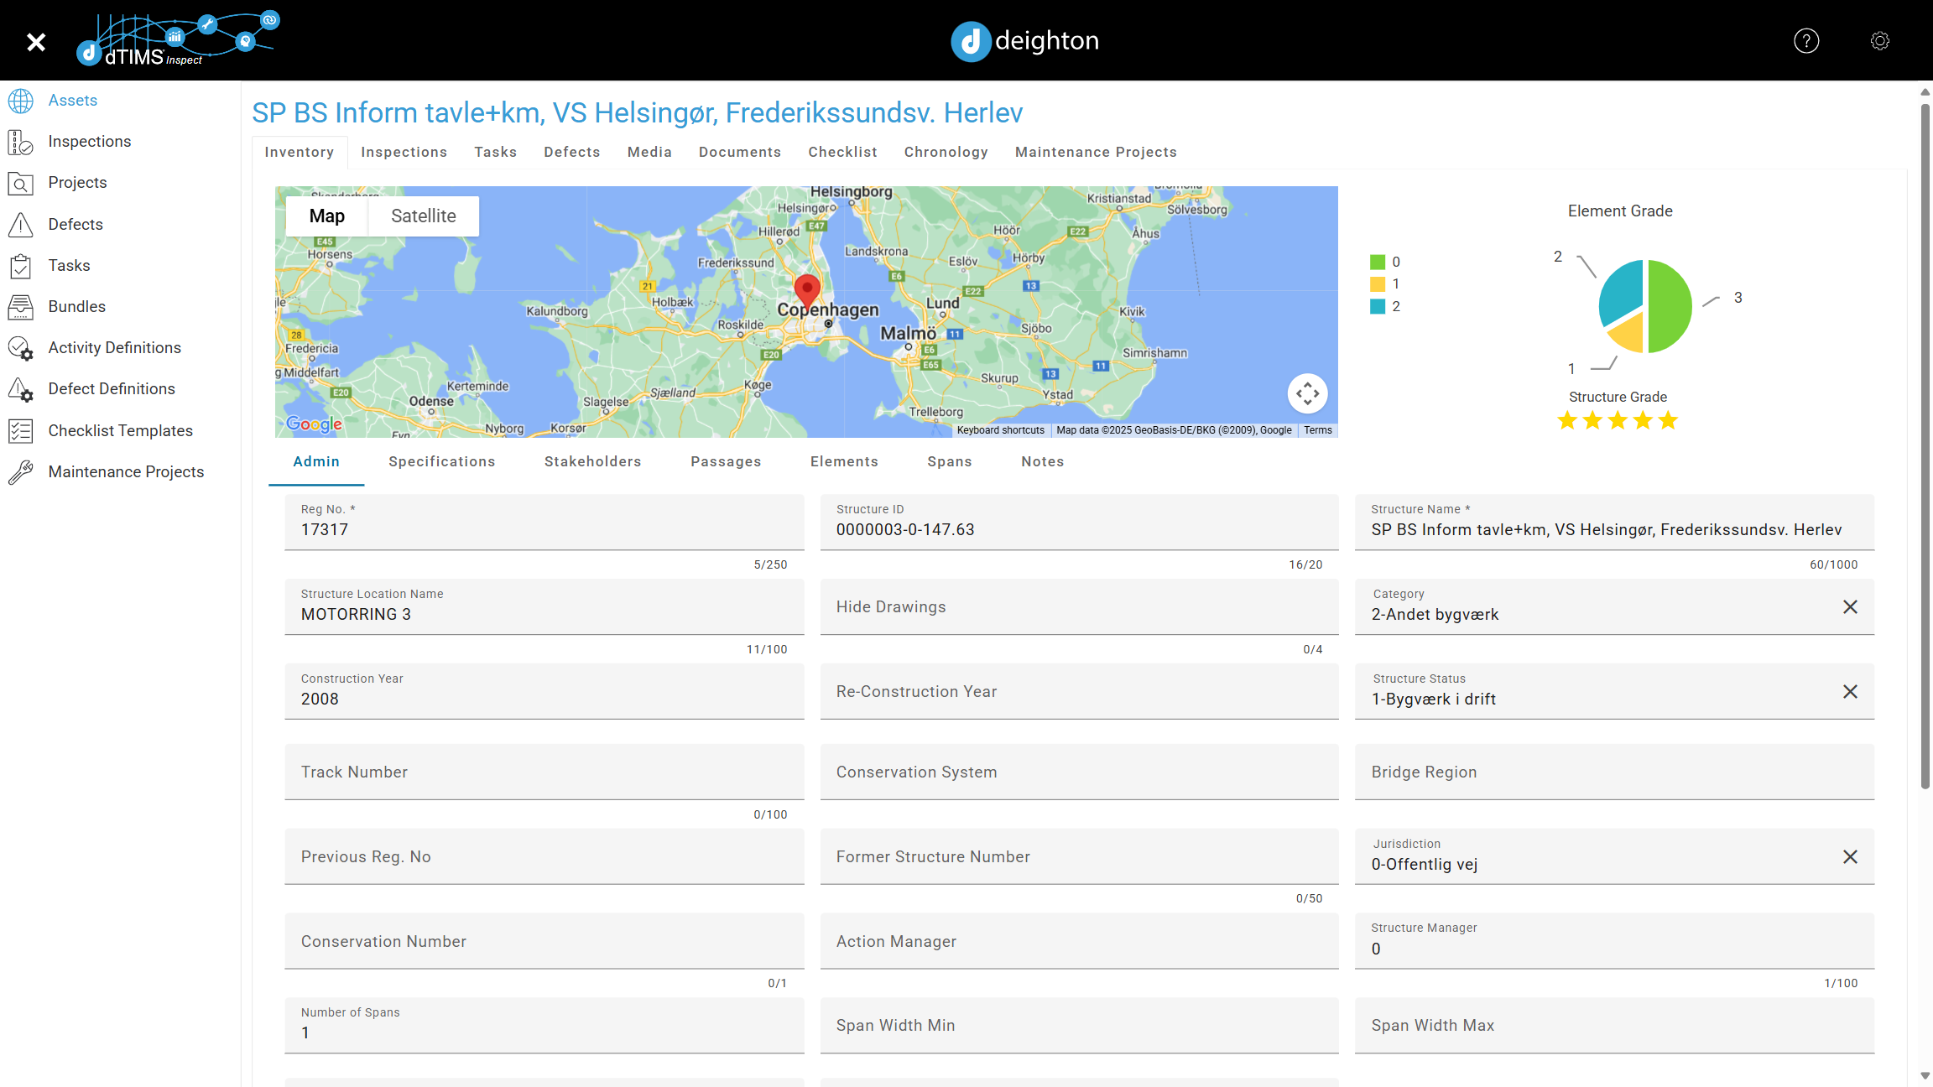The image size is (1933, 1087).
Task: Switch to the Chronology tab
Action: 946,152
